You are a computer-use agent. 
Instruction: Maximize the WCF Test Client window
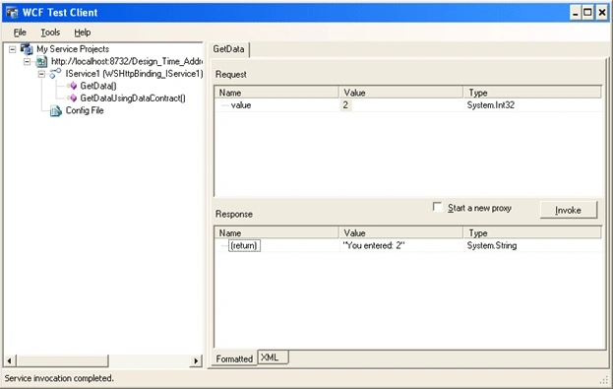click(x=587, y=13)
